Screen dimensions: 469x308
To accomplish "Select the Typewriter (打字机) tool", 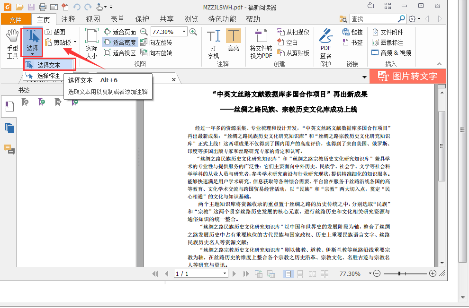I will coord(214,41).
